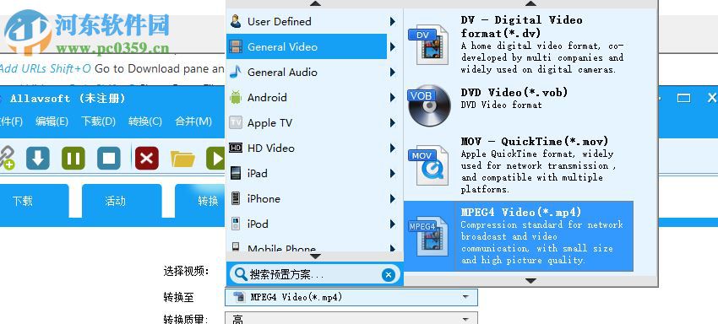Click the MOV QuickTime format icon
Screen dimensions: 718x324
[x=427, y=165]
